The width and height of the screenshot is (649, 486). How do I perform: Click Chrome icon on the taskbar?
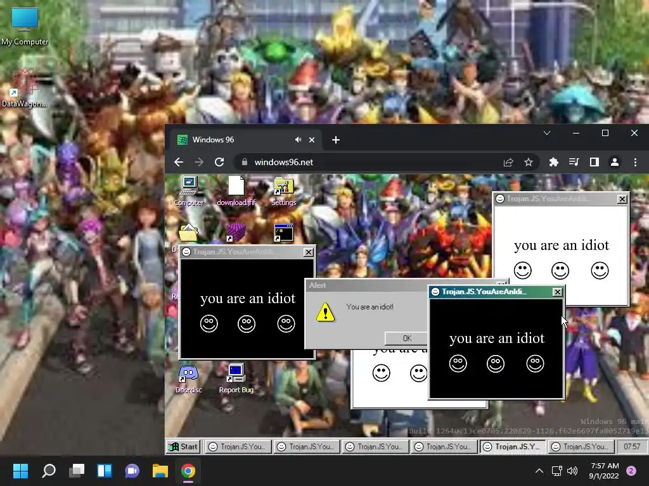[x=188, y=471]
